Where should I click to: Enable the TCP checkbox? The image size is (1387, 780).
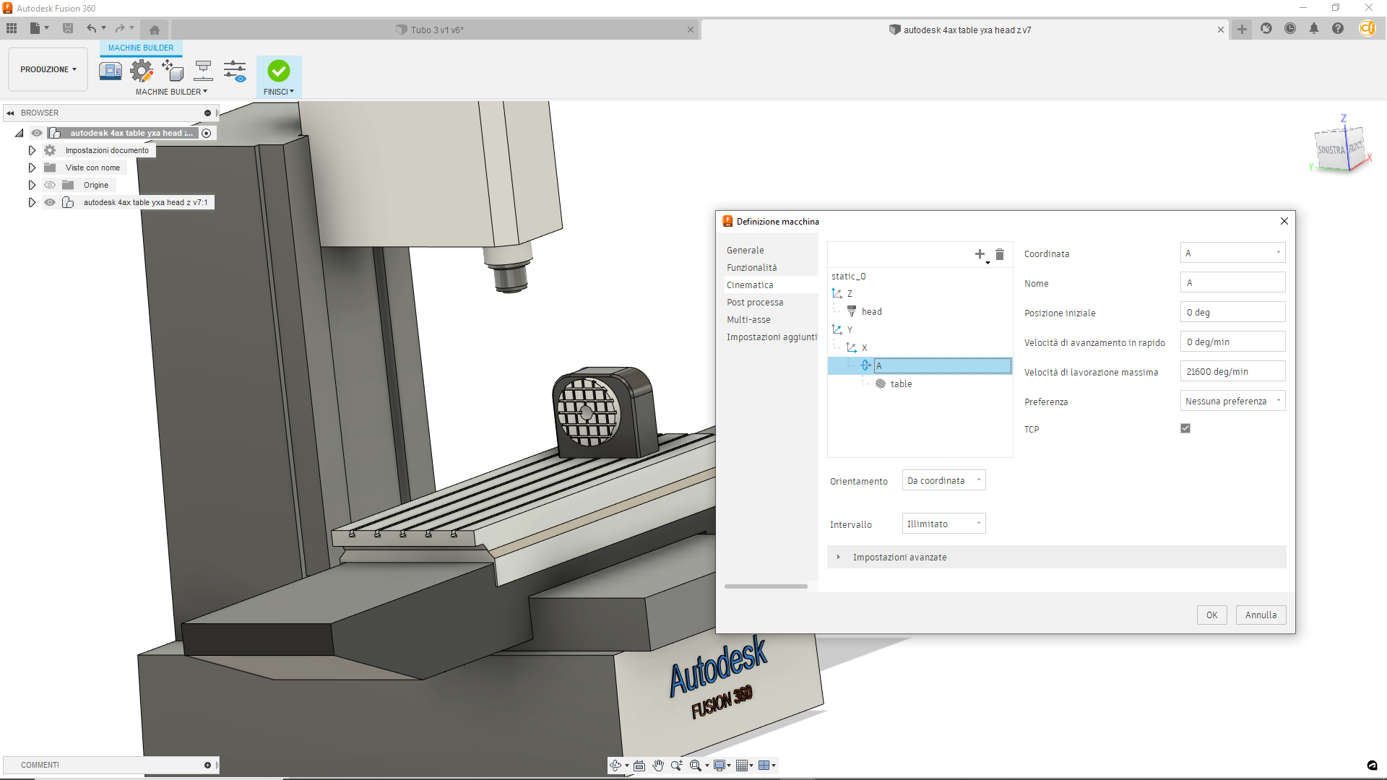point(1185,428)
